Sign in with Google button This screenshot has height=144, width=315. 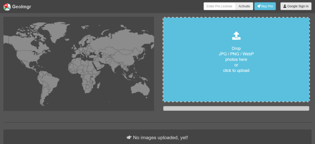296,6
